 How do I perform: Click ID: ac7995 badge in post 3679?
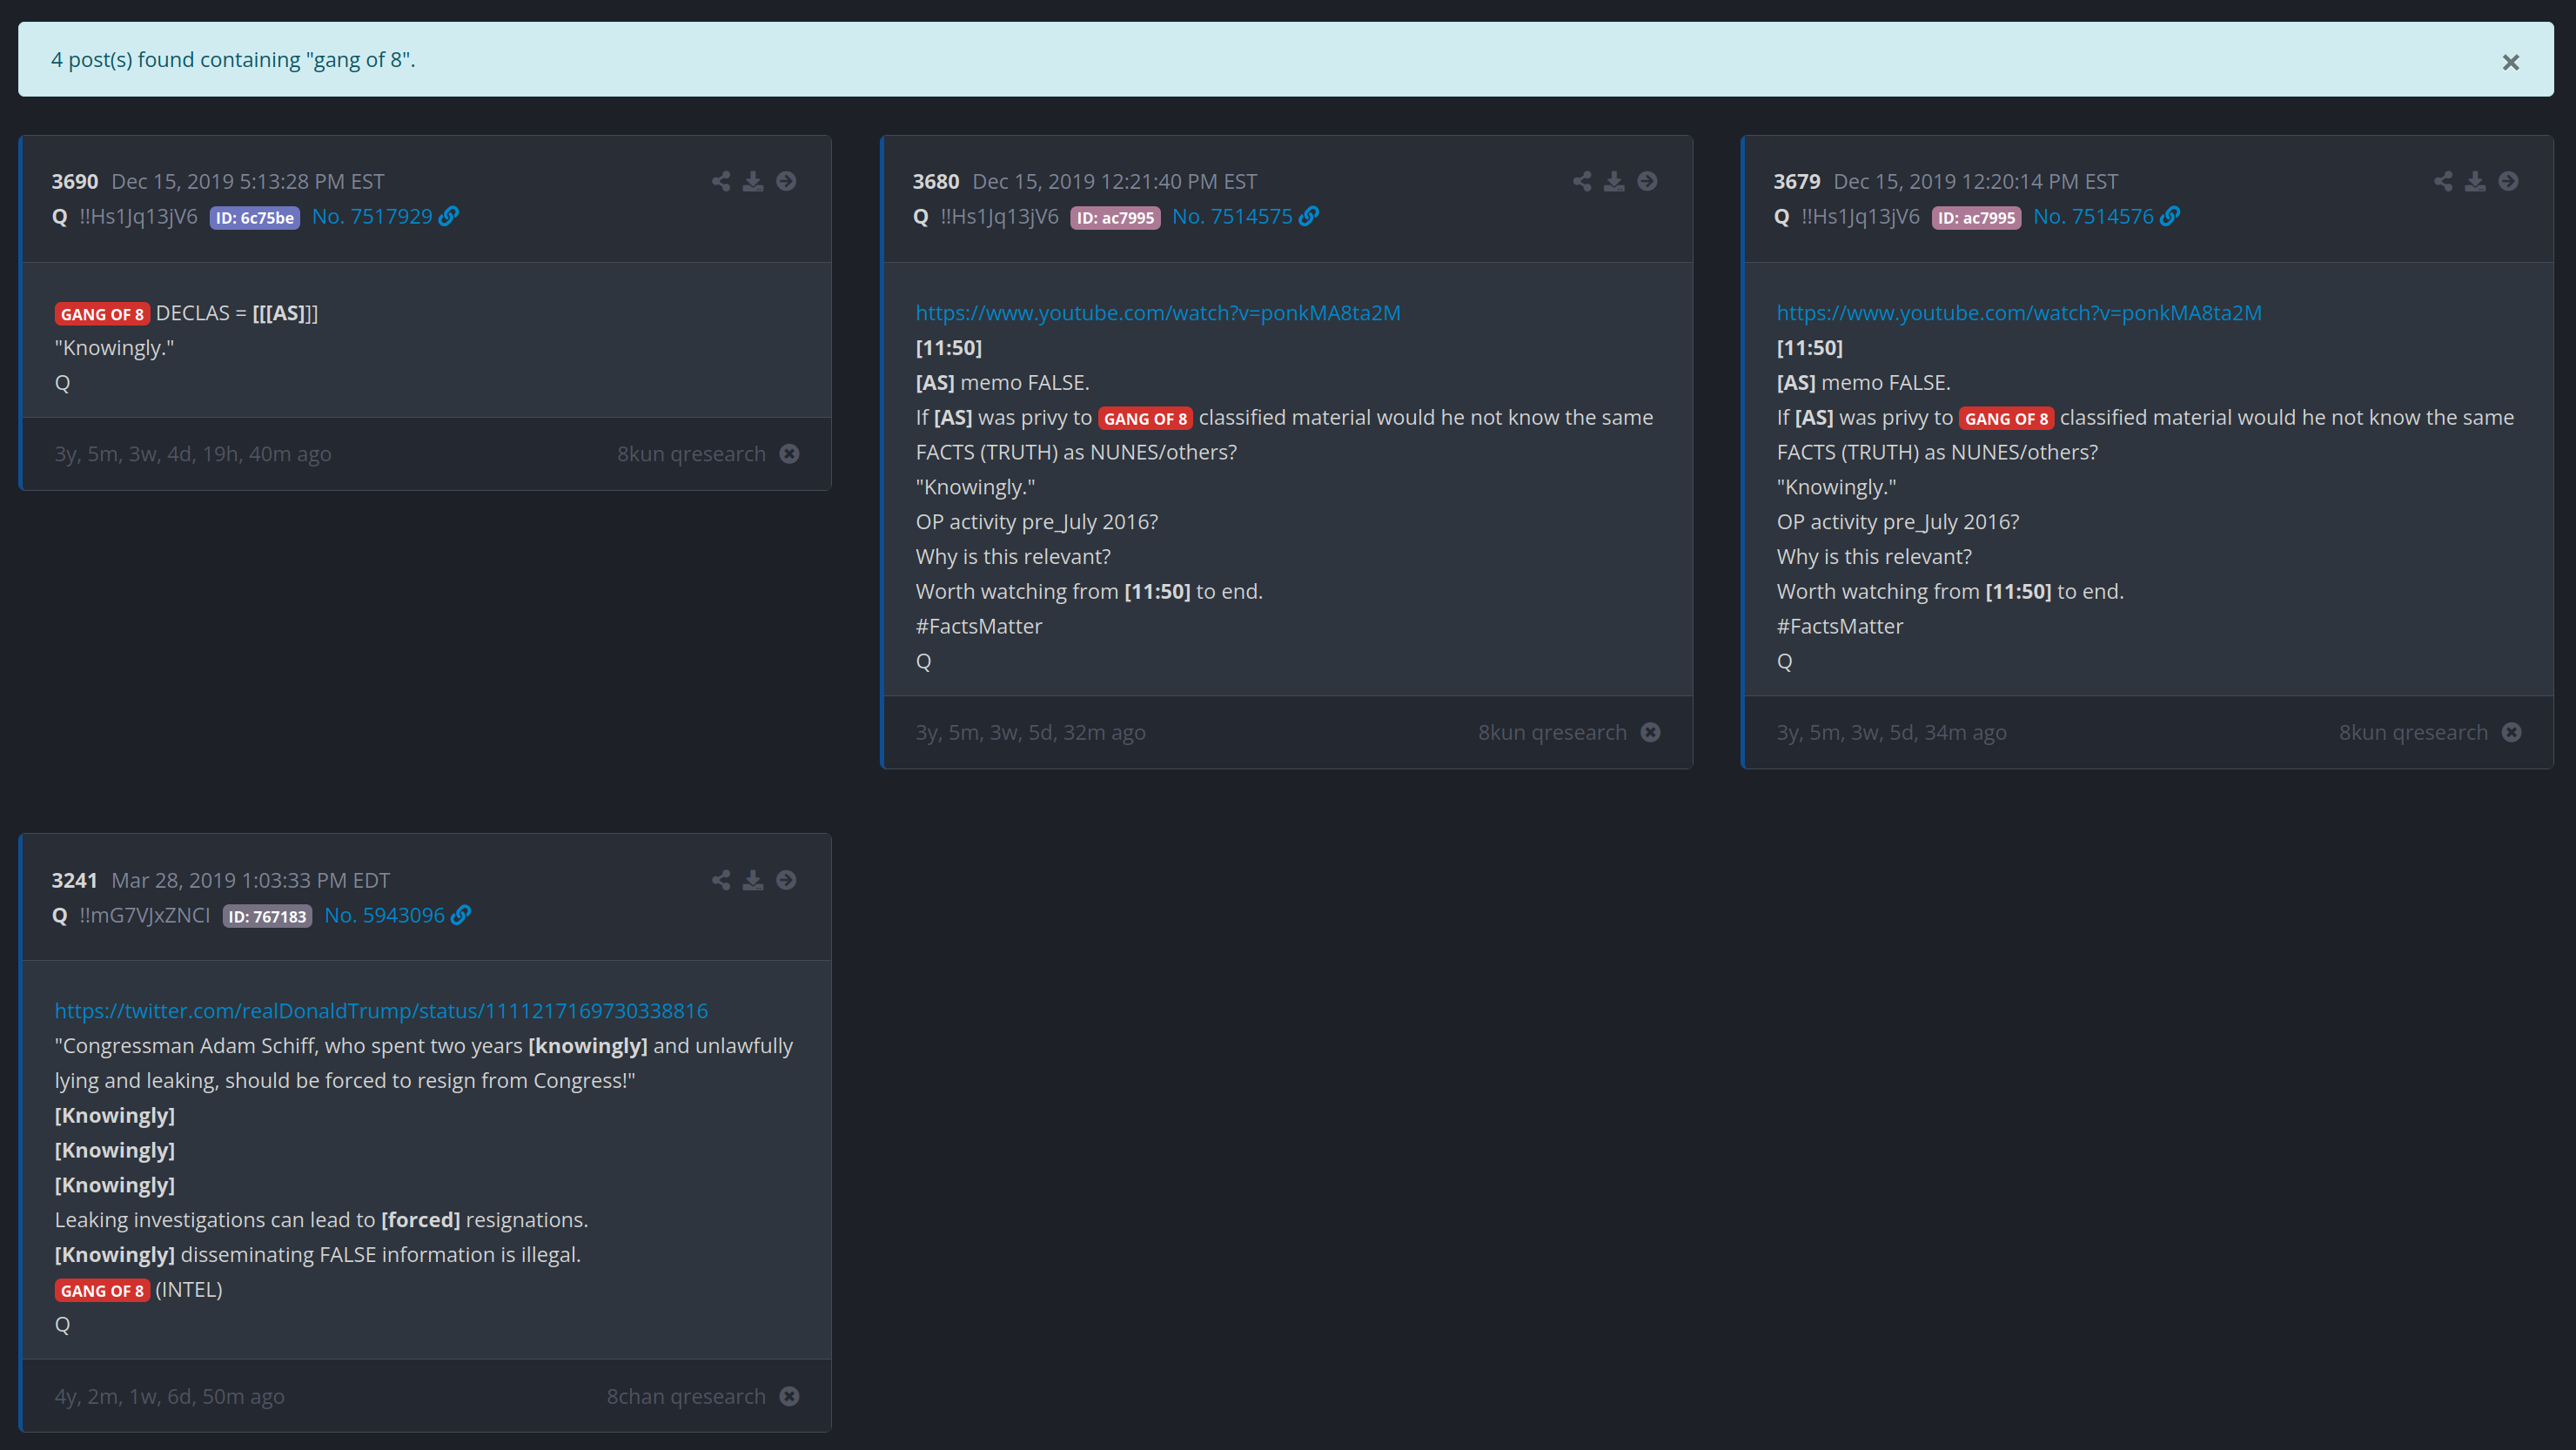1976,217
